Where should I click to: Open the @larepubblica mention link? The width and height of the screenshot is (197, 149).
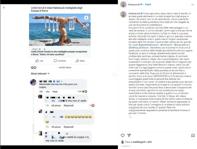pos(181,45)
